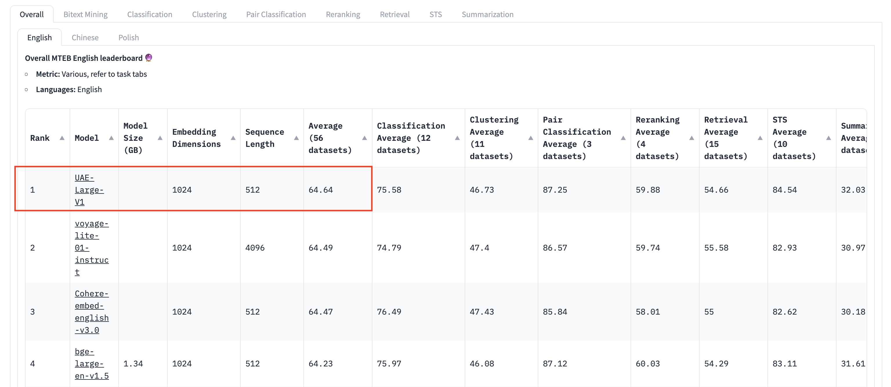Image resolution: width=891 pixels, height=387 pixels.
Task: Sort by Sequence Length arrow icon
Action: (x=296, y=138)
